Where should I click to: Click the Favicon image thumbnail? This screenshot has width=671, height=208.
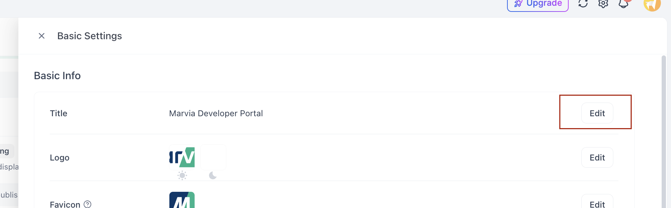[182, 200]
